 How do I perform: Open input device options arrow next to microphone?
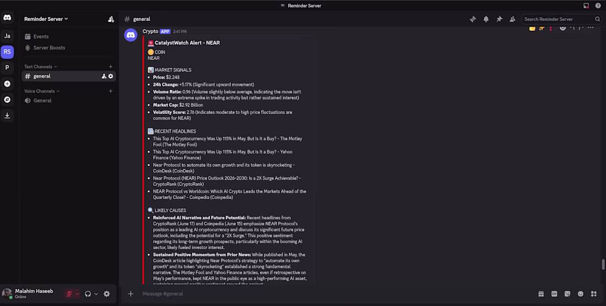point(77,294)
